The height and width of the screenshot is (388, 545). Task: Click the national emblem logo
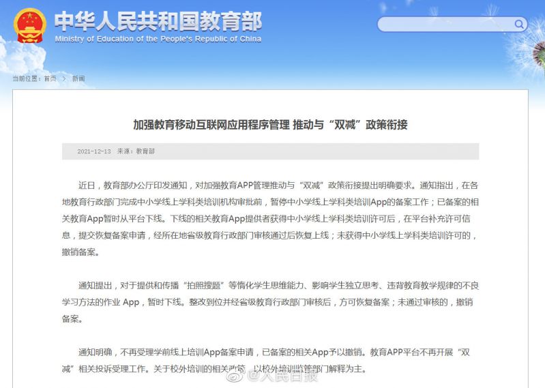pyautogui.click(x=30, y=25)
